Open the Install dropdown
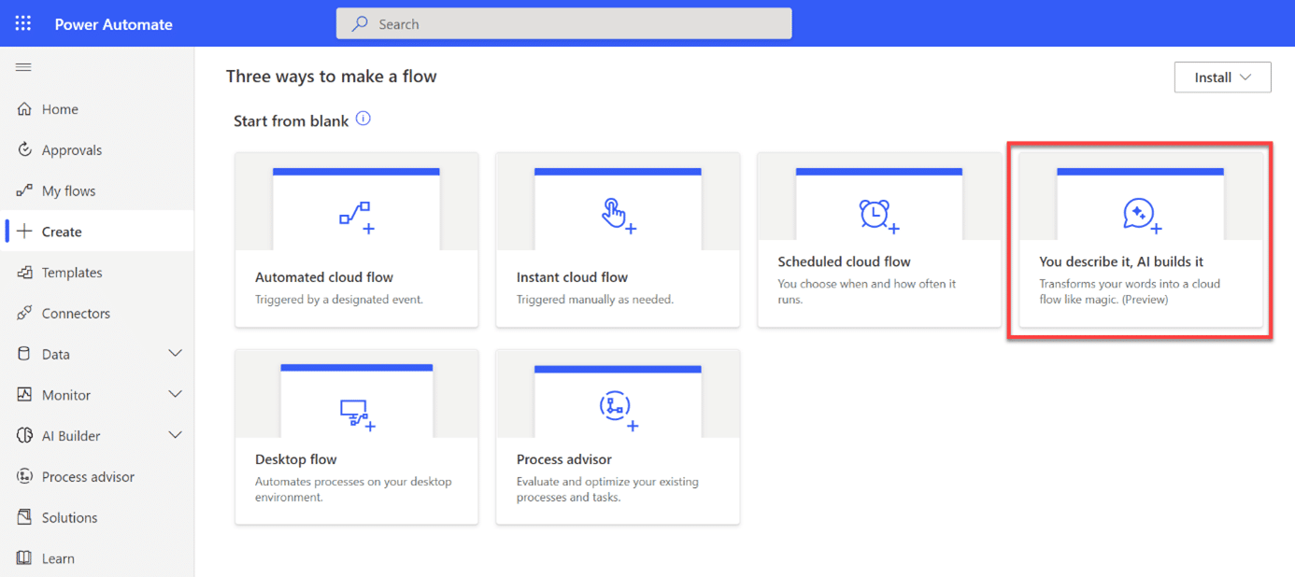Image resolution: width=1295 pixels, height=577 pixels. click(x=1222, y=77)
